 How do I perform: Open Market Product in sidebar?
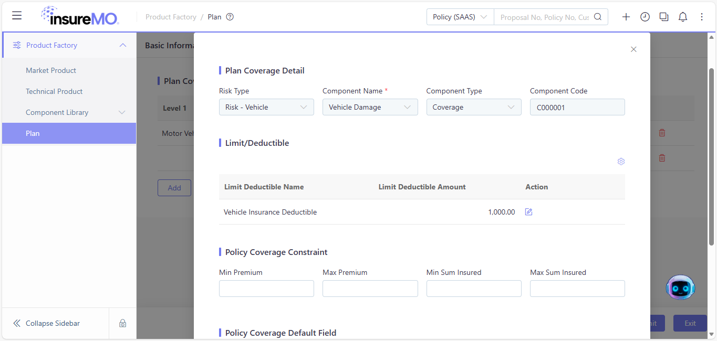(51, 70)
